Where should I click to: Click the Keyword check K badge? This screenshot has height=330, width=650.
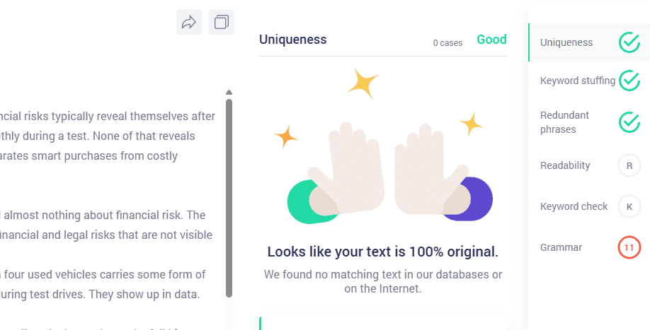coord(629,206)
